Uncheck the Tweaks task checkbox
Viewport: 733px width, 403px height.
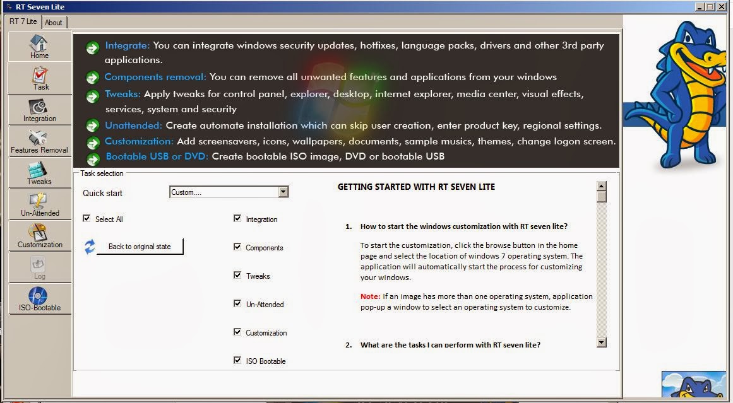point(237,275)
